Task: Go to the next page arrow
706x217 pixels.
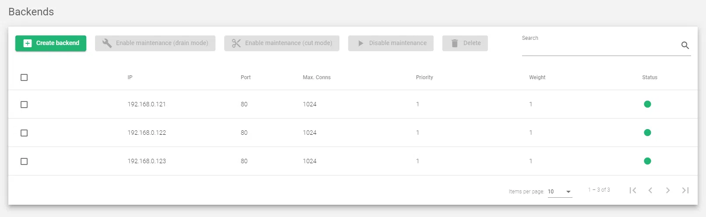Action: tap(667, 190)
